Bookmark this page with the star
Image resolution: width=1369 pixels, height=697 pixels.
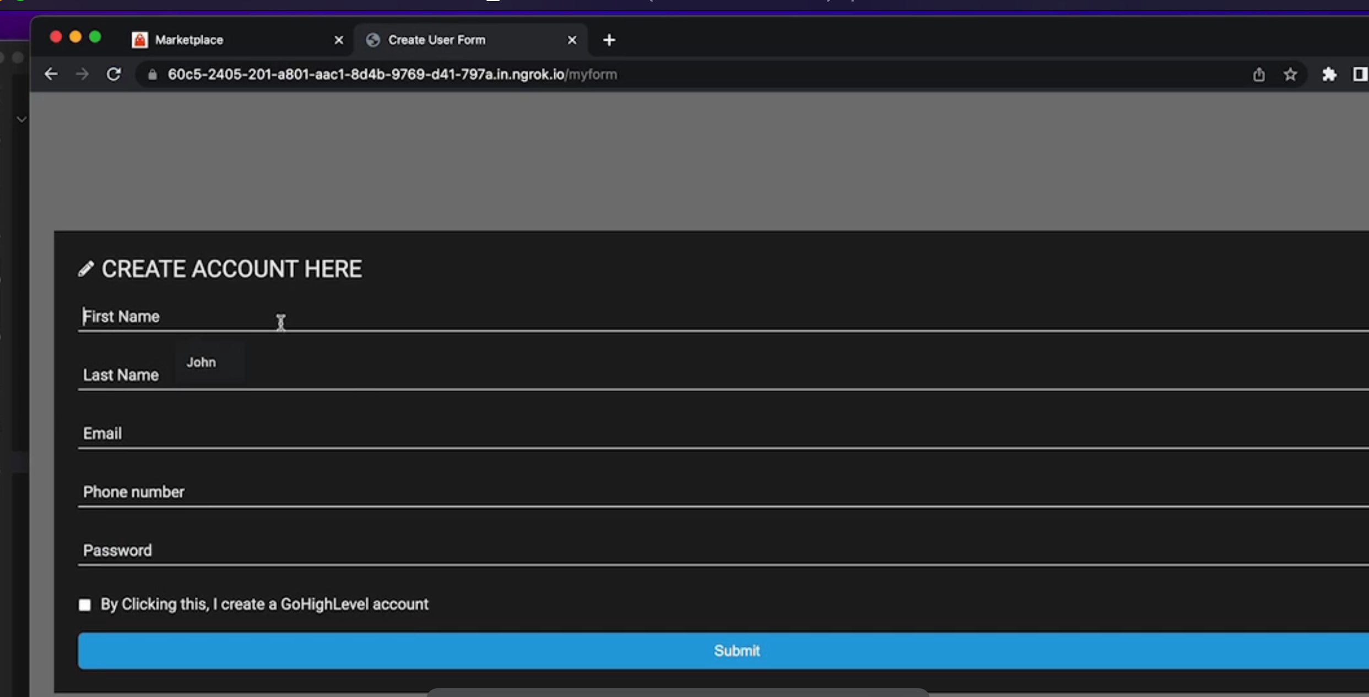coord(1290,74)
